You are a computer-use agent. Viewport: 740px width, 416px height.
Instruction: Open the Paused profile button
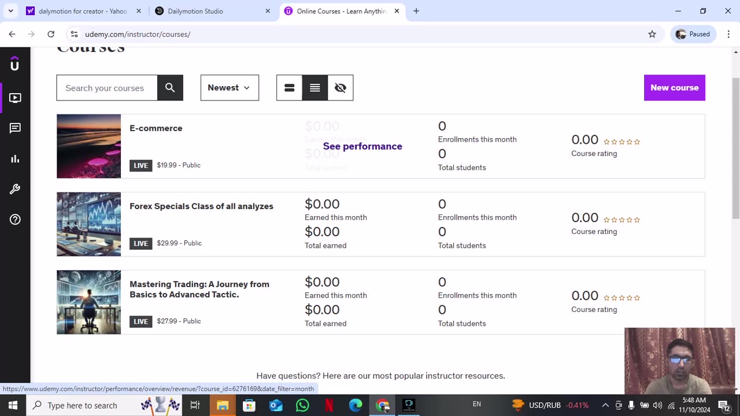point(693,34)
